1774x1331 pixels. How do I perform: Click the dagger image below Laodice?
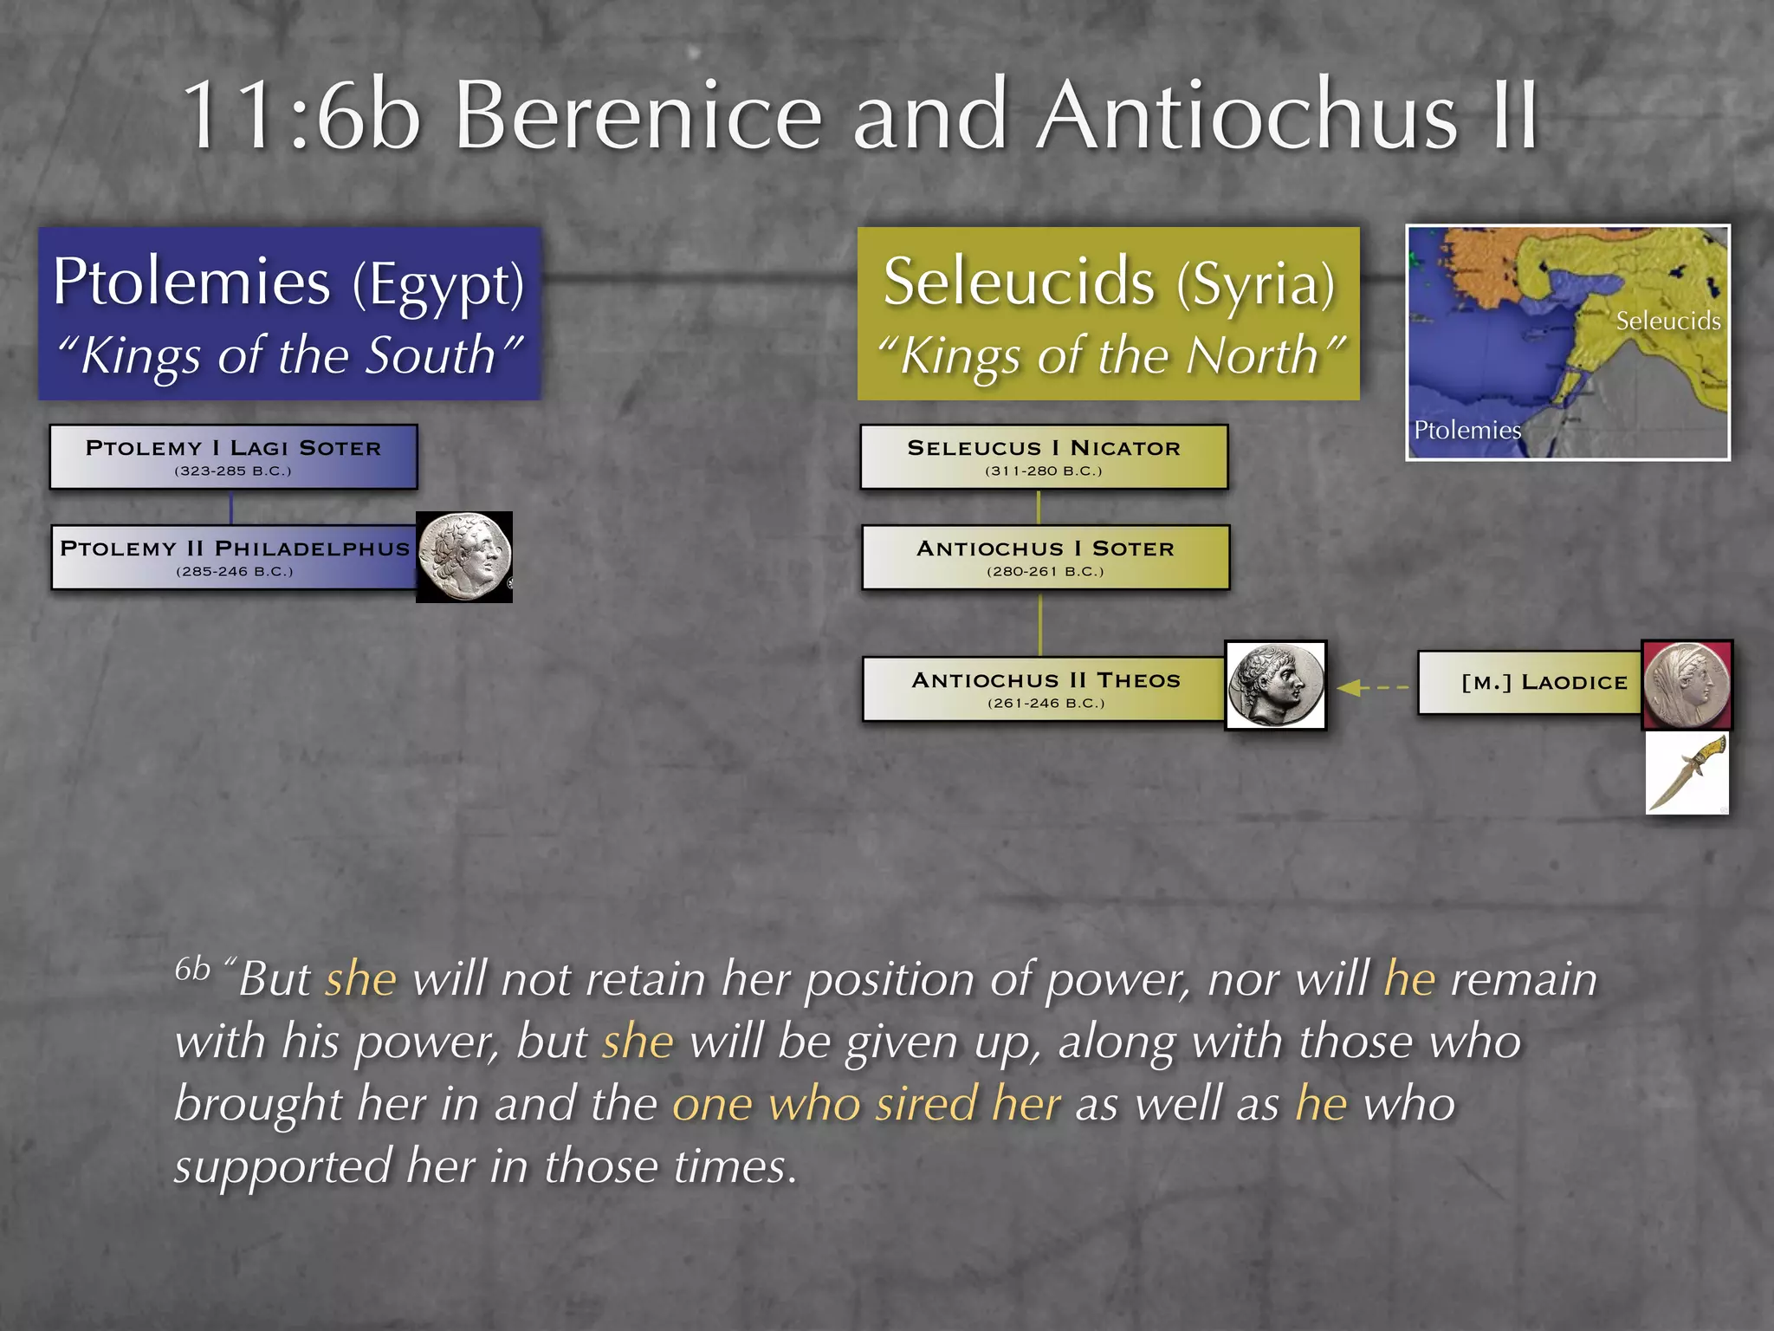tap(1687, 773)
